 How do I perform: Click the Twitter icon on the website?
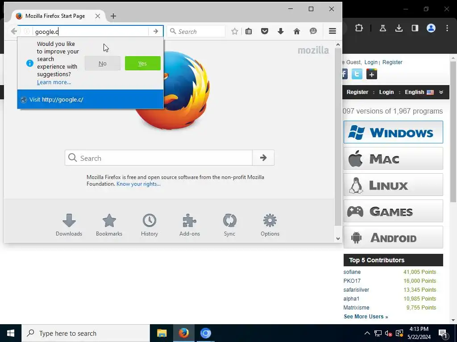point(357,74)
